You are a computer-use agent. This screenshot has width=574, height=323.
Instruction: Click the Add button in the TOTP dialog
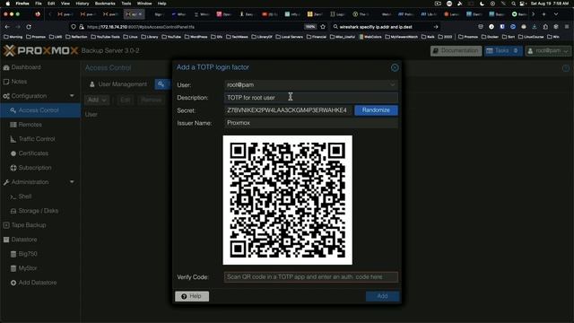382,296
